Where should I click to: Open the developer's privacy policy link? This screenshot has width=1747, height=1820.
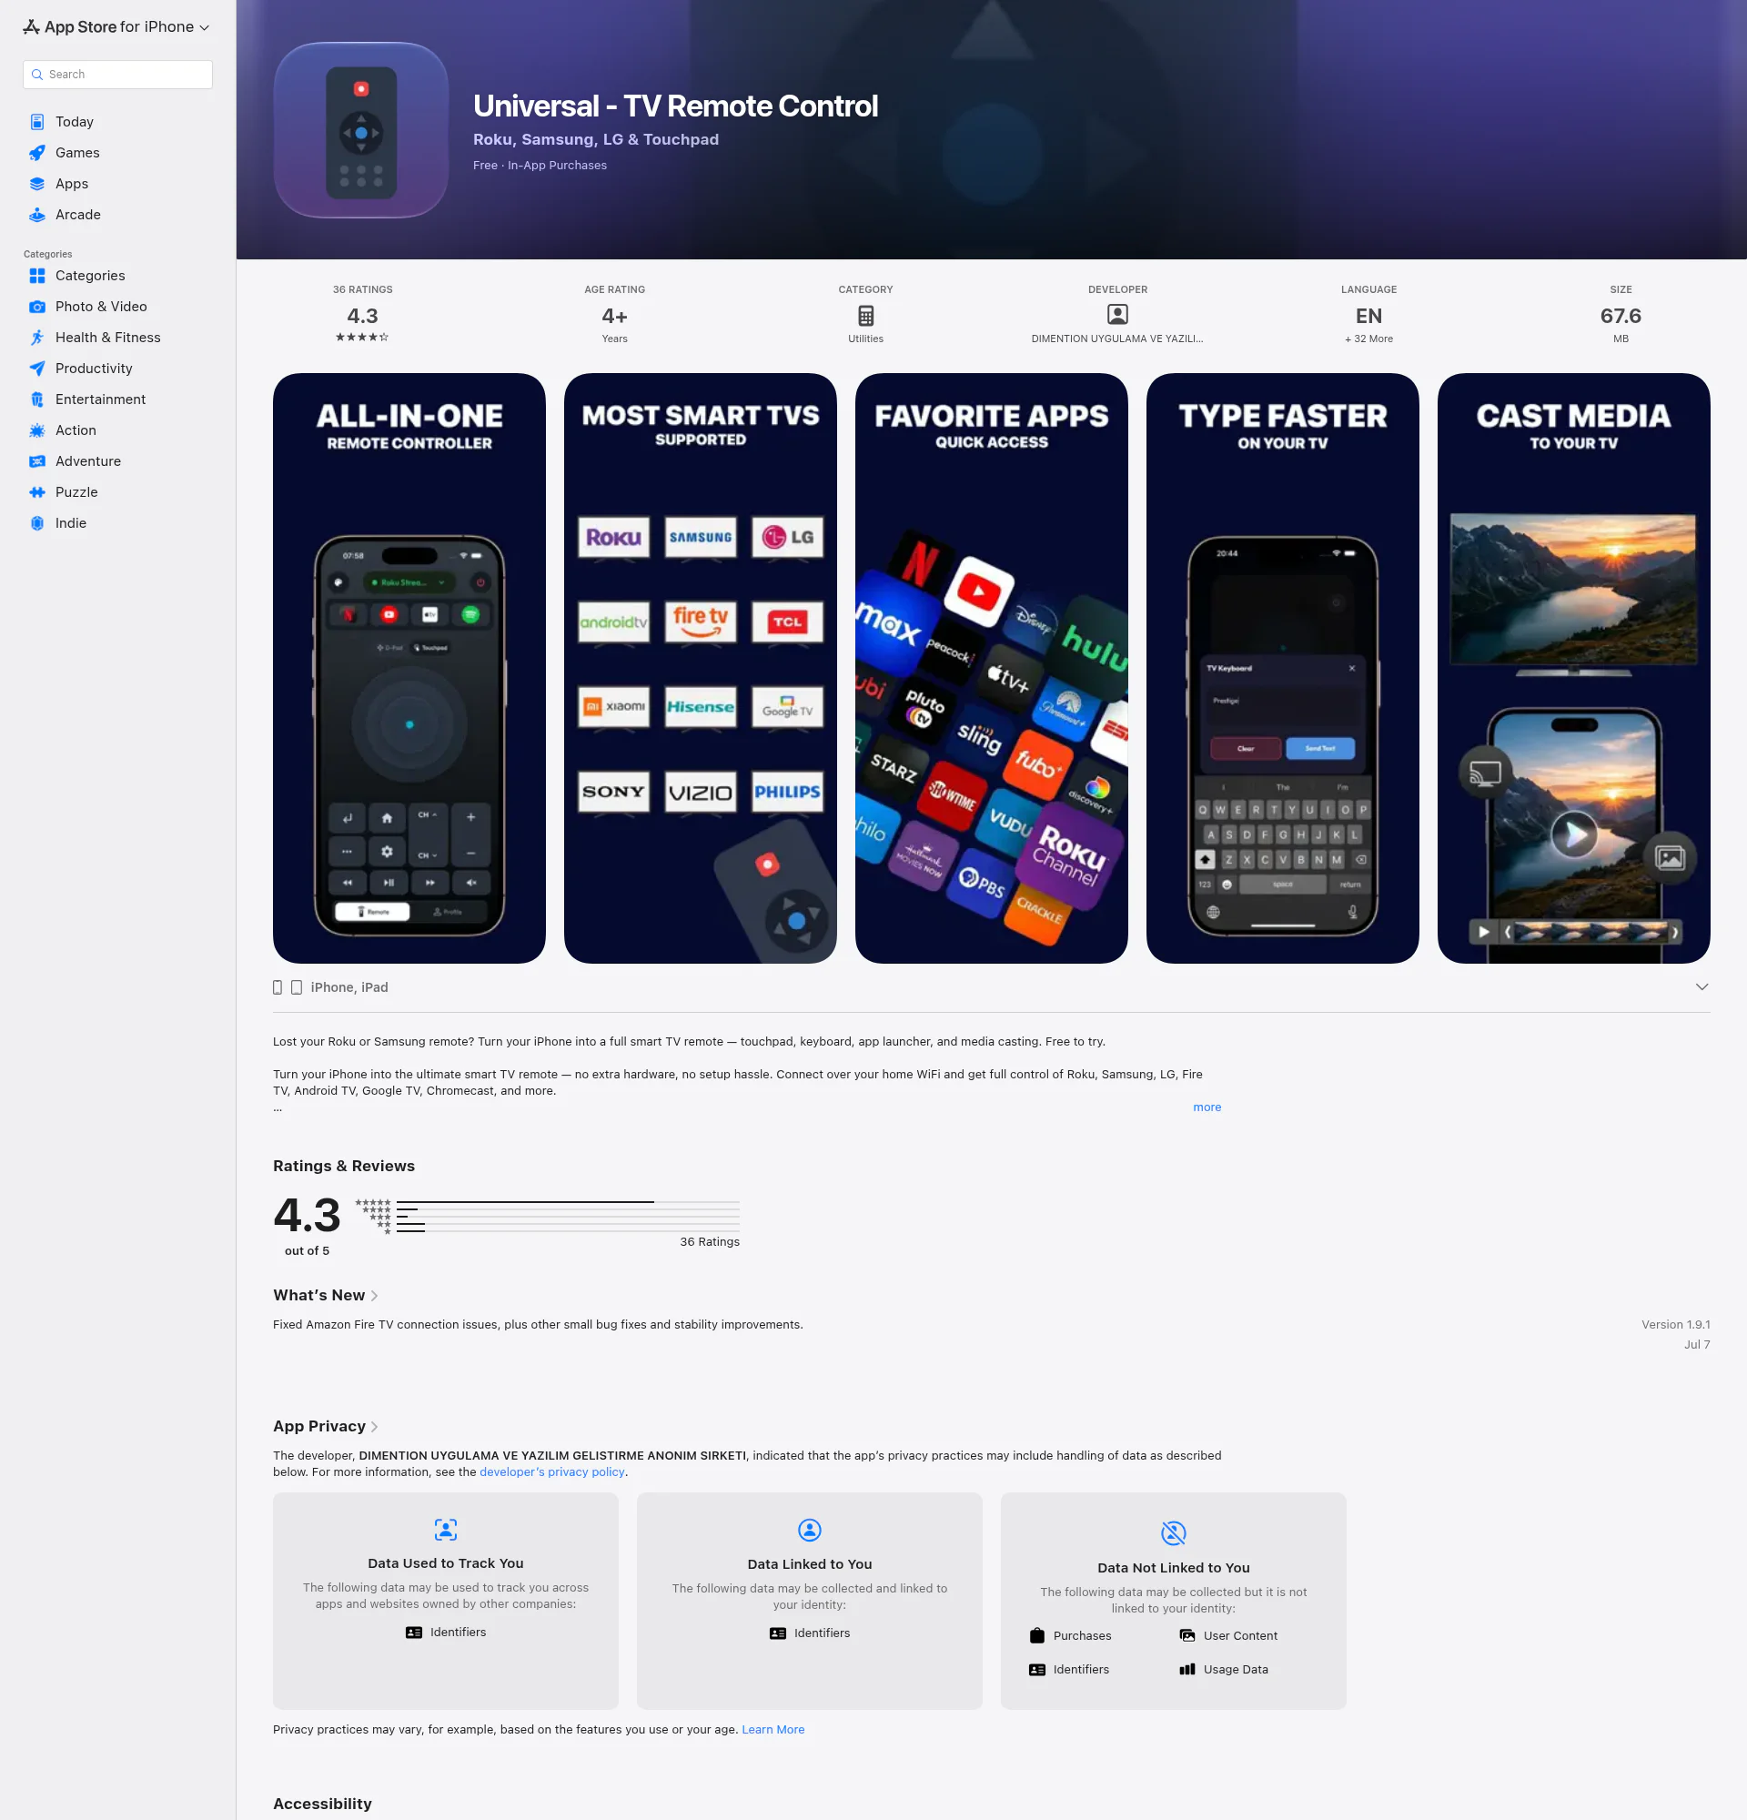tap(552, 1471)
